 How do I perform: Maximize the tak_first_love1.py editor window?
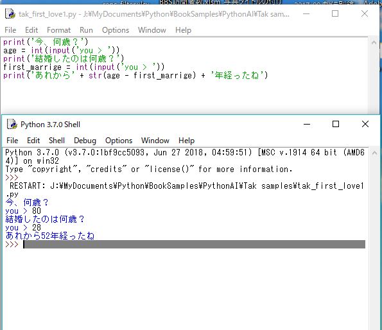(x=335, y=14)
